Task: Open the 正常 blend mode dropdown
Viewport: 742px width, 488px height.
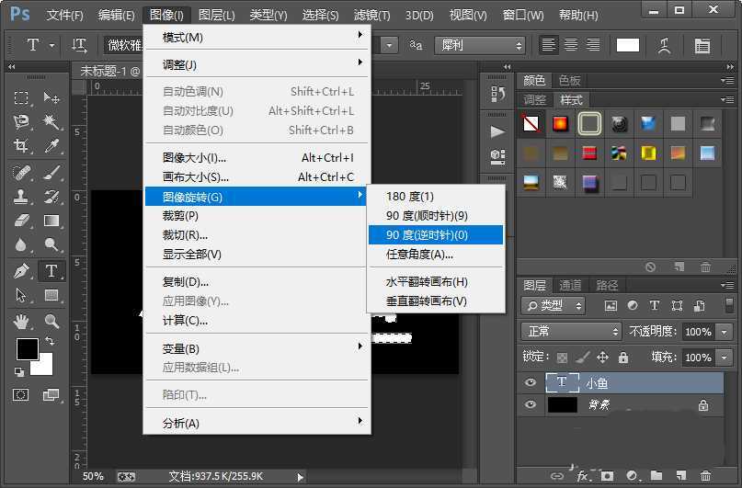Action: point(571,331)
